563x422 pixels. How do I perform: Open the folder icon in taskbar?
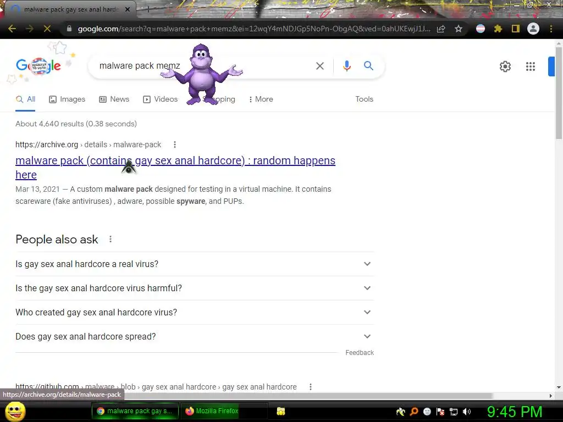click(x=281, y=411)
